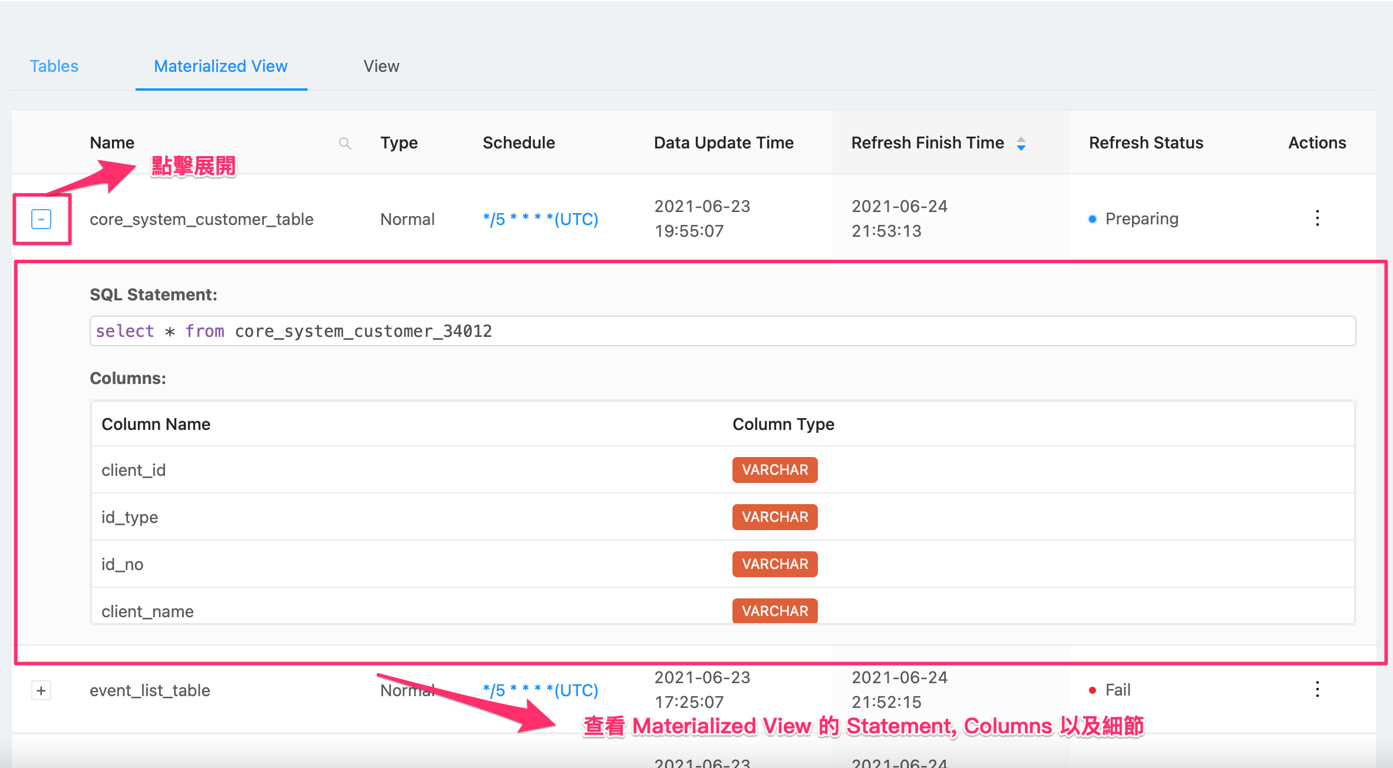Select the event_list_table name

[150, 690]
